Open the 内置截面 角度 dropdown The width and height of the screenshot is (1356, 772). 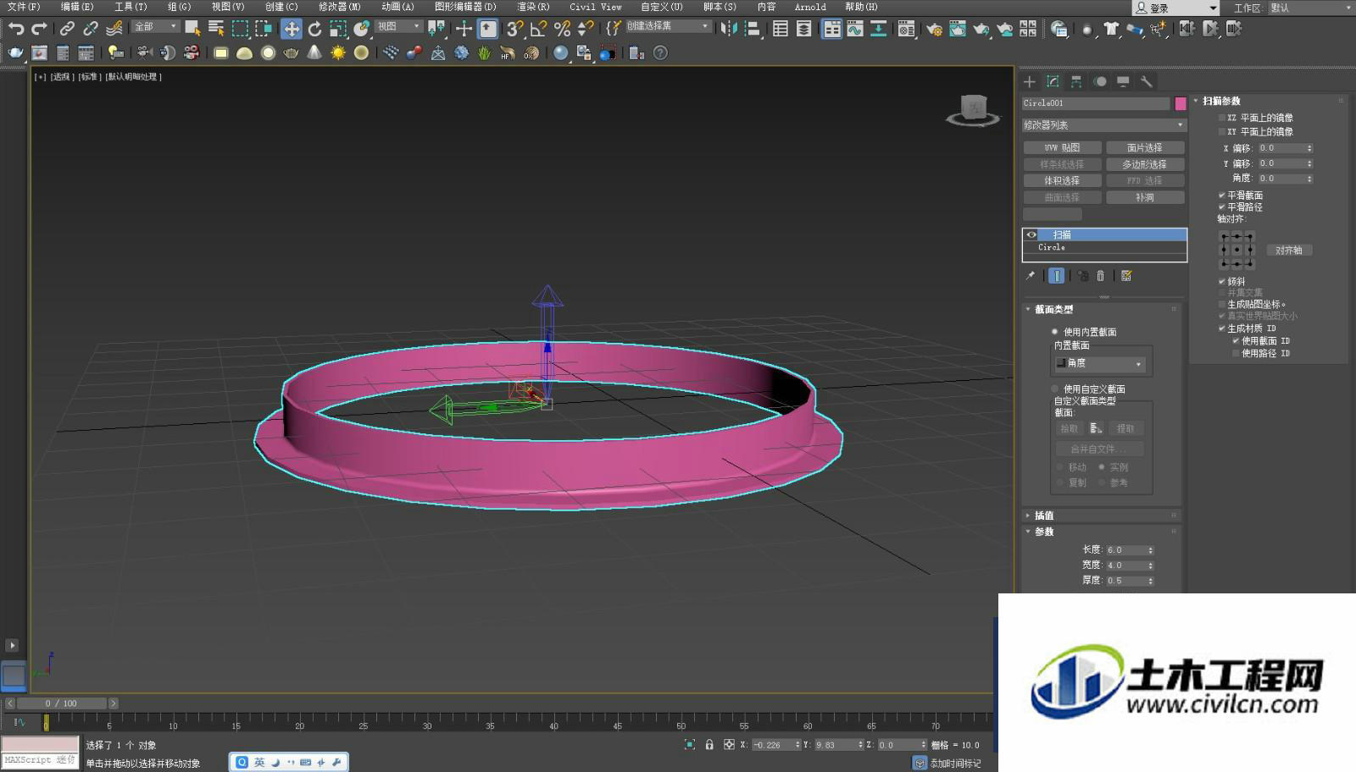[x=1099, y=363]
